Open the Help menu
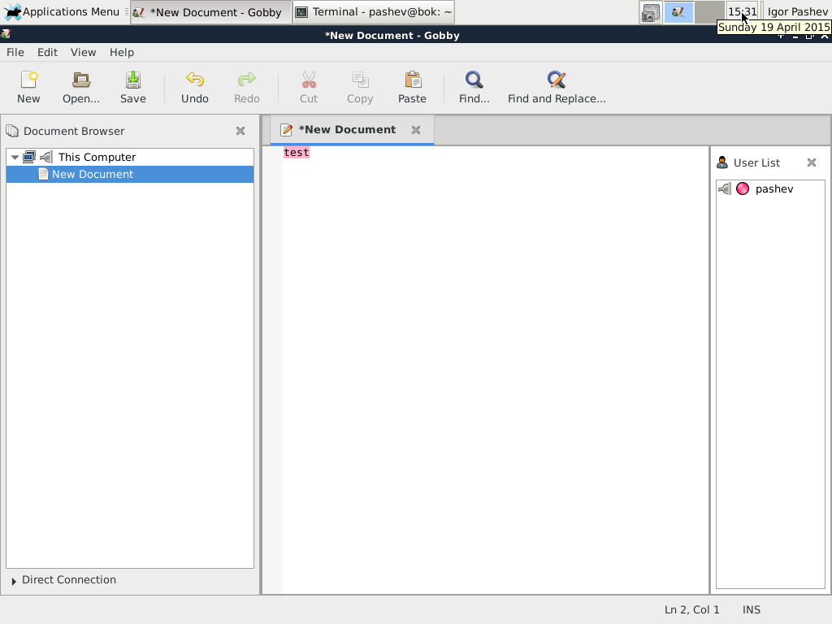832x624 pixels. coord(122,53)
